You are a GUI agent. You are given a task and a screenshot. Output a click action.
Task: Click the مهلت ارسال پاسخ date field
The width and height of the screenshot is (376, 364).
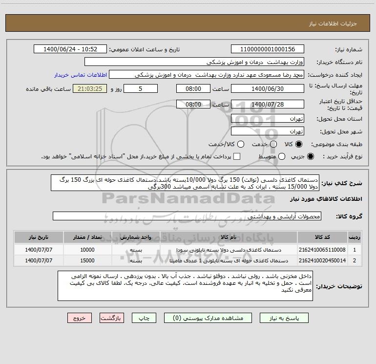point(268,88)
